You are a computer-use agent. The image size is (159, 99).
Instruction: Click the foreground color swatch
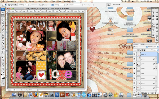point(2,77)
